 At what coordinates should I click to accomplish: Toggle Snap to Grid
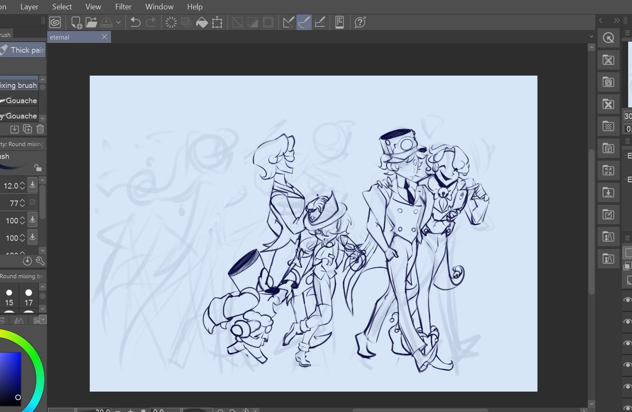[320, 22]
